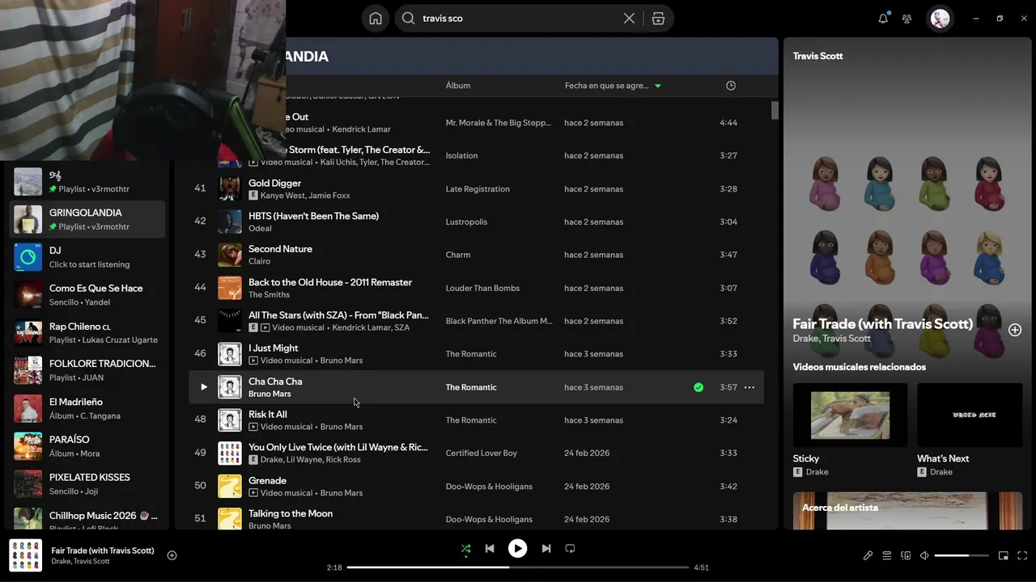Sort by Fecha en que se agregó column
Screen dimensions: 1036x582
(613, 86)
